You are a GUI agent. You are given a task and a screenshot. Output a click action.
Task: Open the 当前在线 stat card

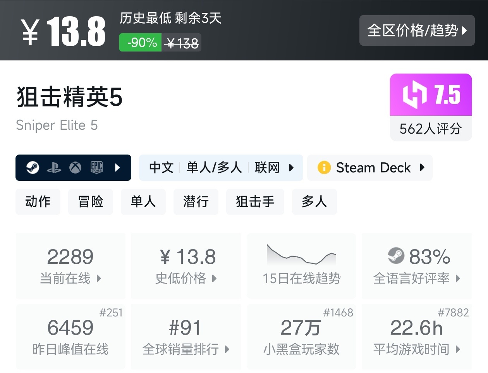coord(70,265)
